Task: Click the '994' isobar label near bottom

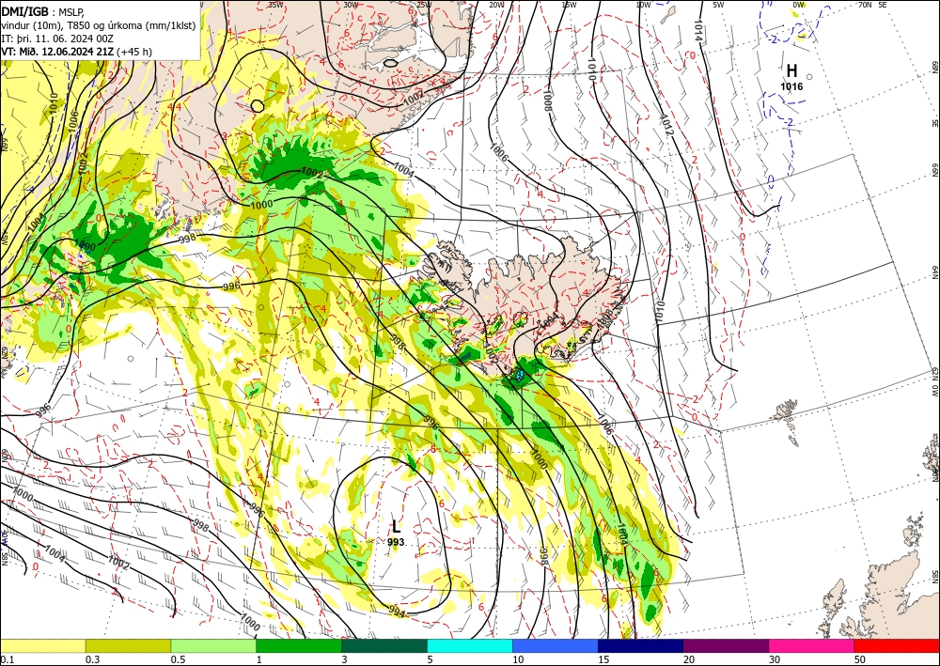Action: click(397, 611)
